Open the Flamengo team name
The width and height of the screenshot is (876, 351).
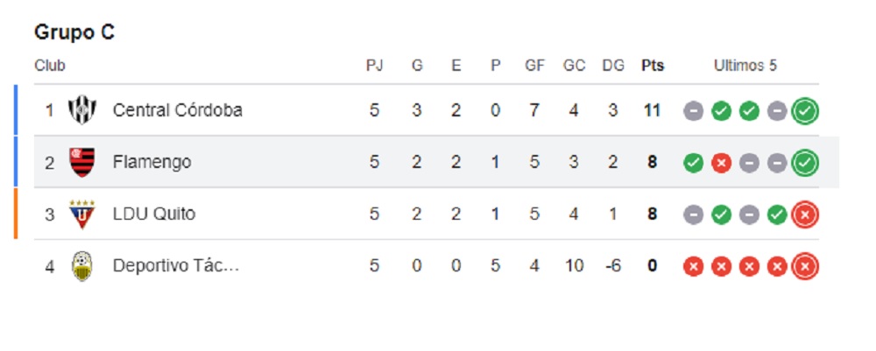[x=152, y=163]
